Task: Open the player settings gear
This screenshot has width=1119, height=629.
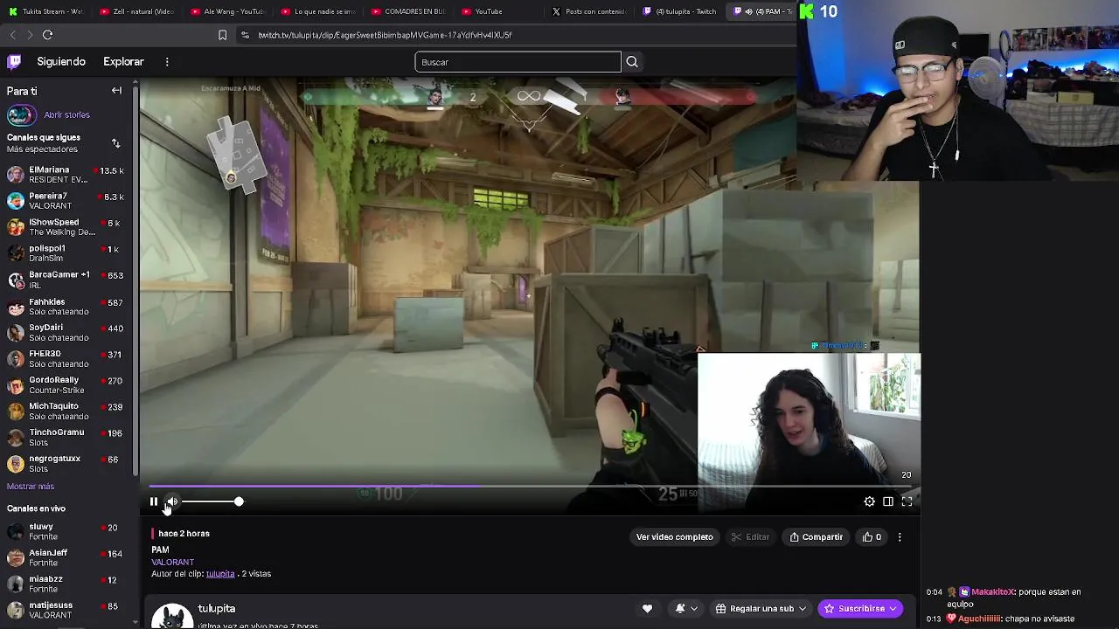Action: point(869,501)
